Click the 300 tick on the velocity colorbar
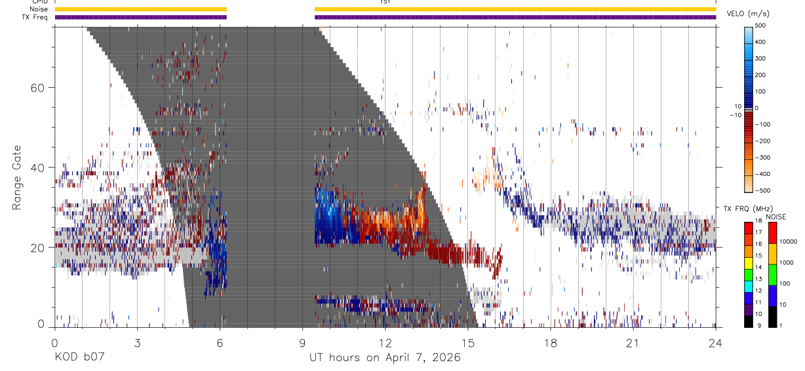This screenshot has height=371, width=805. [x=762, y=58]
